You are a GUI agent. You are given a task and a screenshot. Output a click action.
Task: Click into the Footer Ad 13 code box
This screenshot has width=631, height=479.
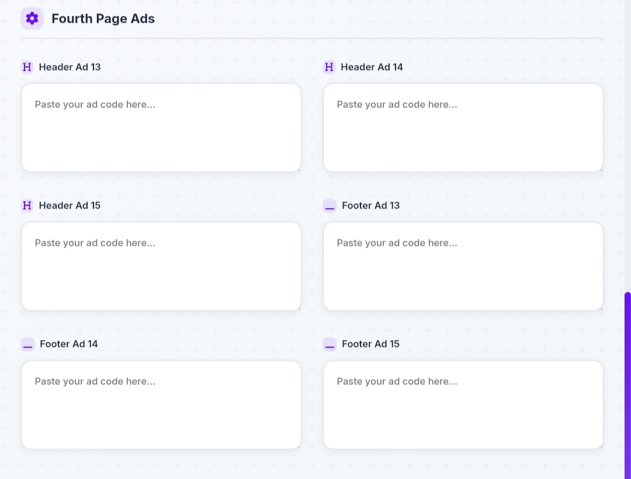click(x=463, y=266)
